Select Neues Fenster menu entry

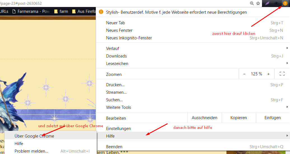tap(193, 30)
